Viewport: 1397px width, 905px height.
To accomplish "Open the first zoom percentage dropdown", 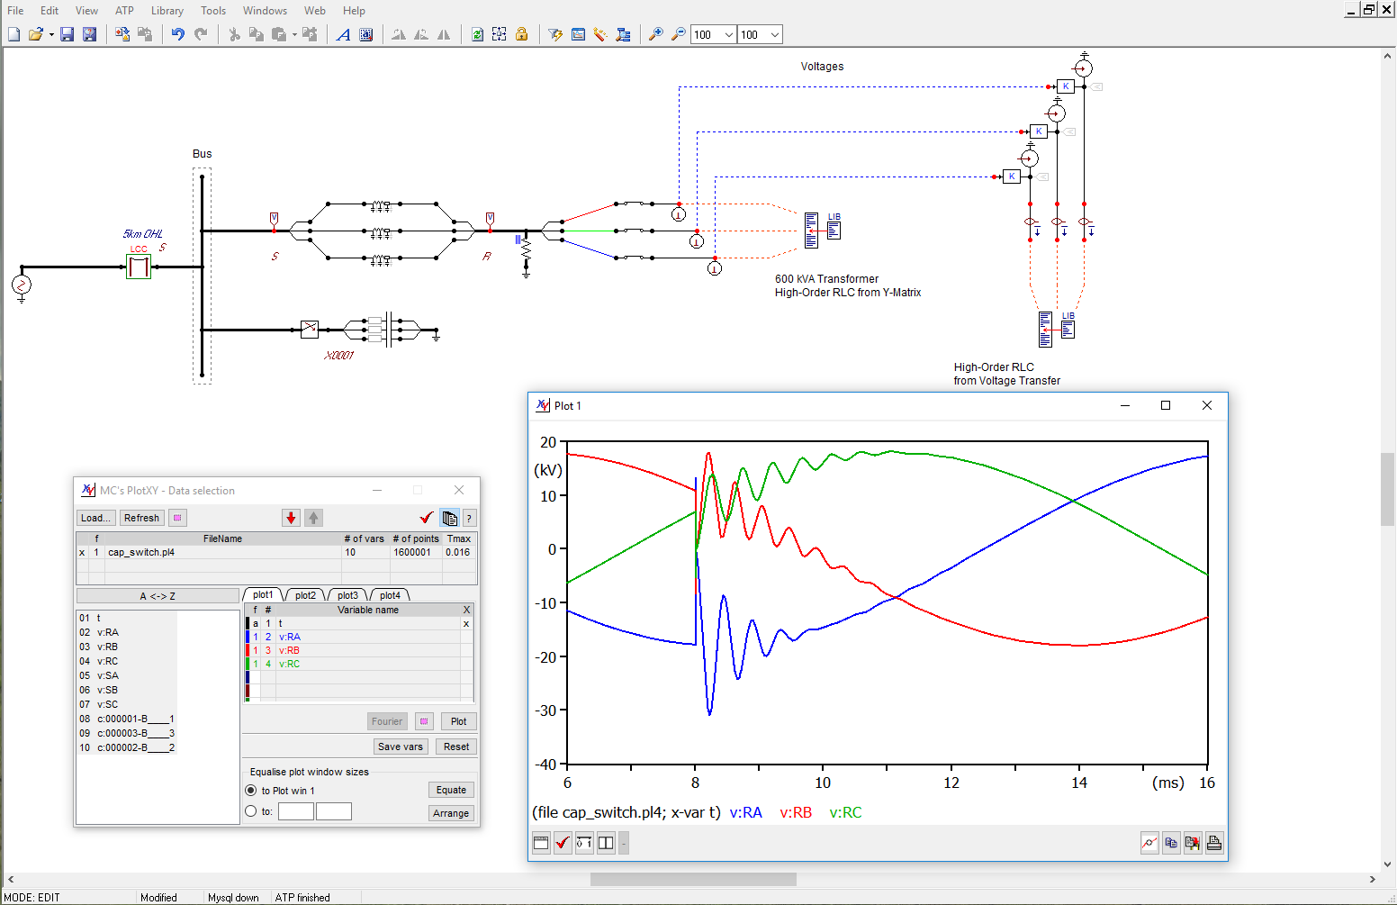I will [728, 35].
